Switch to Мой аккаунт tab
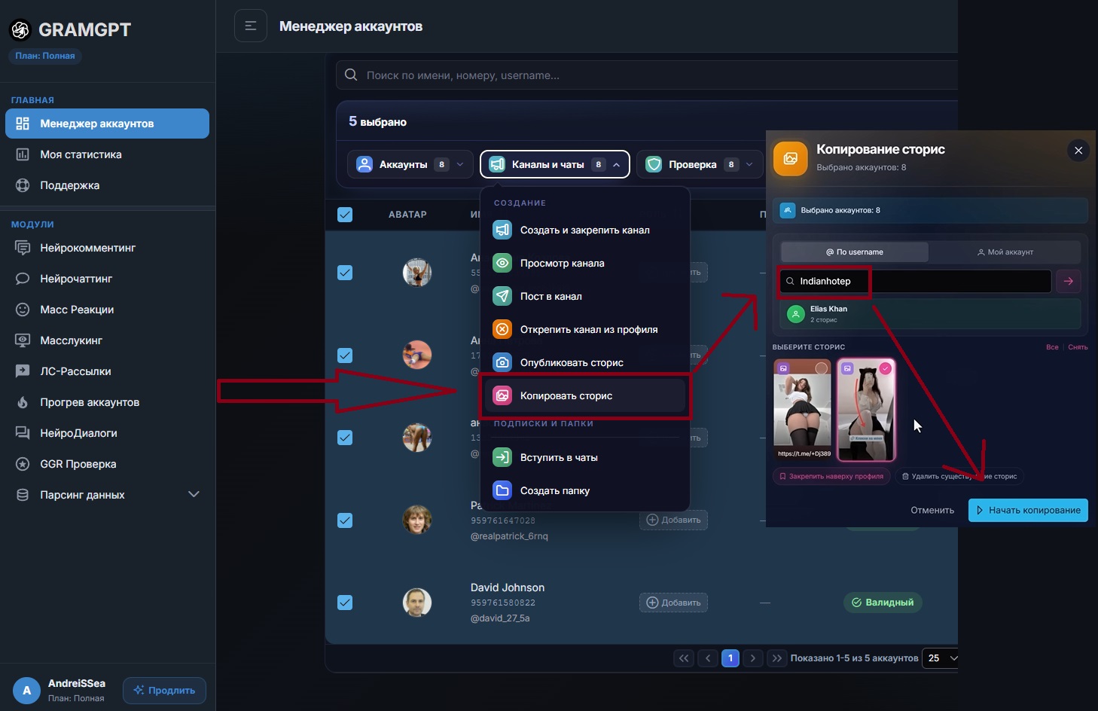 tap(1005, 252)
